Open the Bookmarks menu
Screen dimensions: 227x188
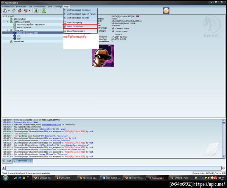[21, 6]
